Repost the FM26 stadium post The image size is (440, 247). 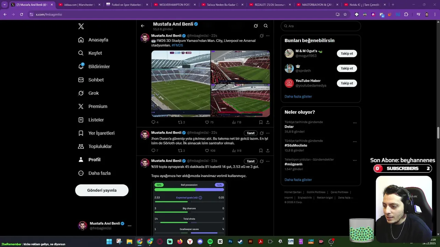click(181, 122)
